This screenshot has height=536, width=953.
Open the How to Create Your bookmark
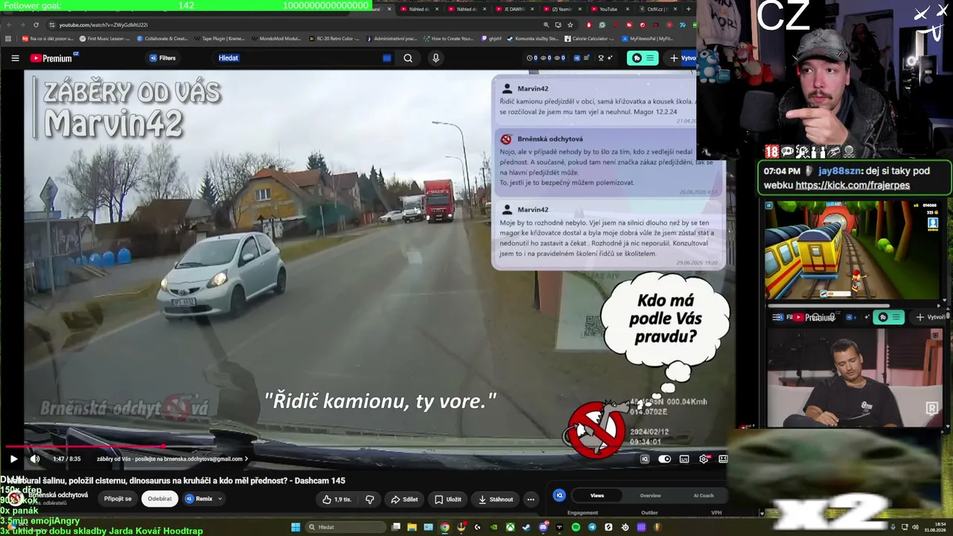click(x=448, y=39)
